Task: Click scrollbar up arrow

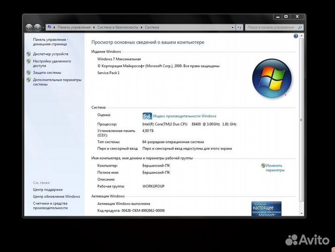Action: click(x=301, y=36)
